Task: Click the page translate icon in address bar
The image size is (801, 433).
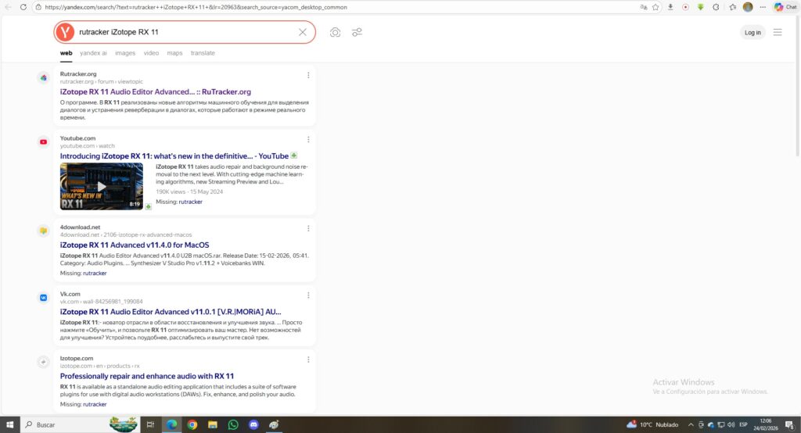Action: [643, 7]
